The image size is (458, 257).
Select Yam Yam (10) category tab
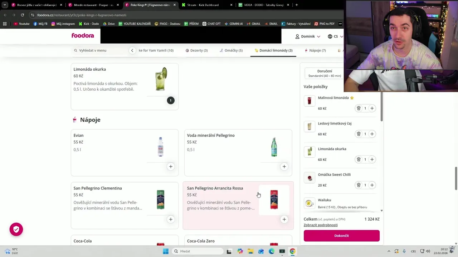(x=156, y=50)
